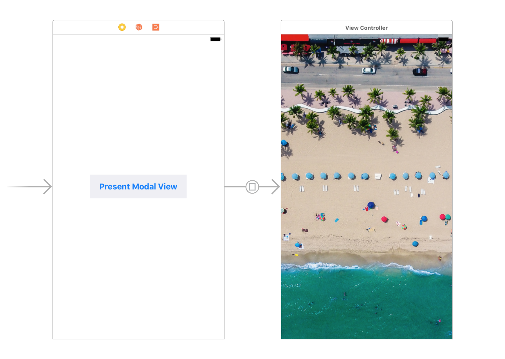
Task: Select the beach aerial image view
Action: pos(367,187)
